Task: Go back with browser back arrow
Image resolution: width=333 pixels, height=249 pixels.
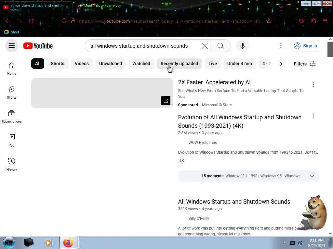Action: coord(8,21)
